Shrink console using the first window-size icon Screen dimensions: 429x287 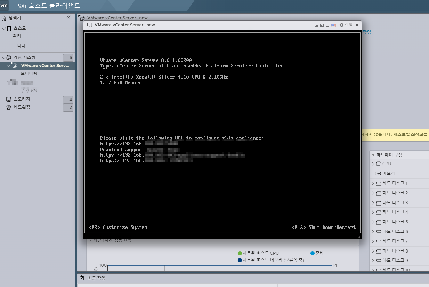click(x=316, y=25)
